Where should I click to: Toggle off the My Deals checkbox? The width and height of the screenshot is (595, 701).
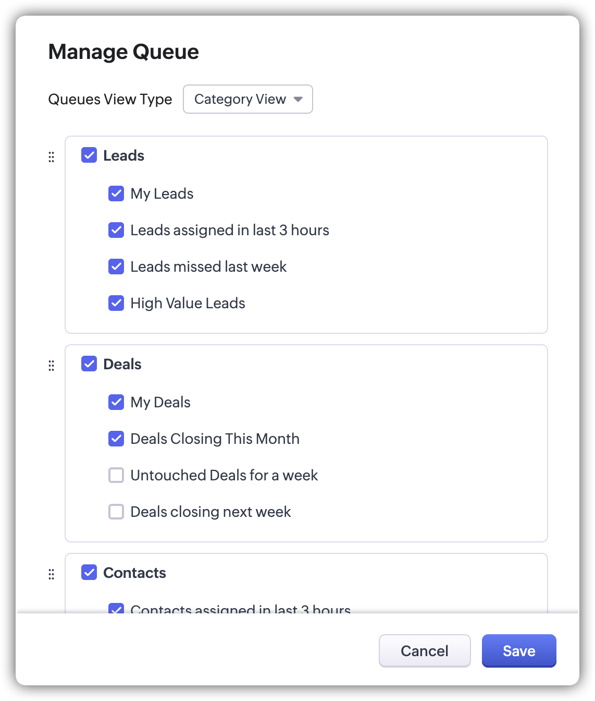pyautogui.click(x=116, y=402)
